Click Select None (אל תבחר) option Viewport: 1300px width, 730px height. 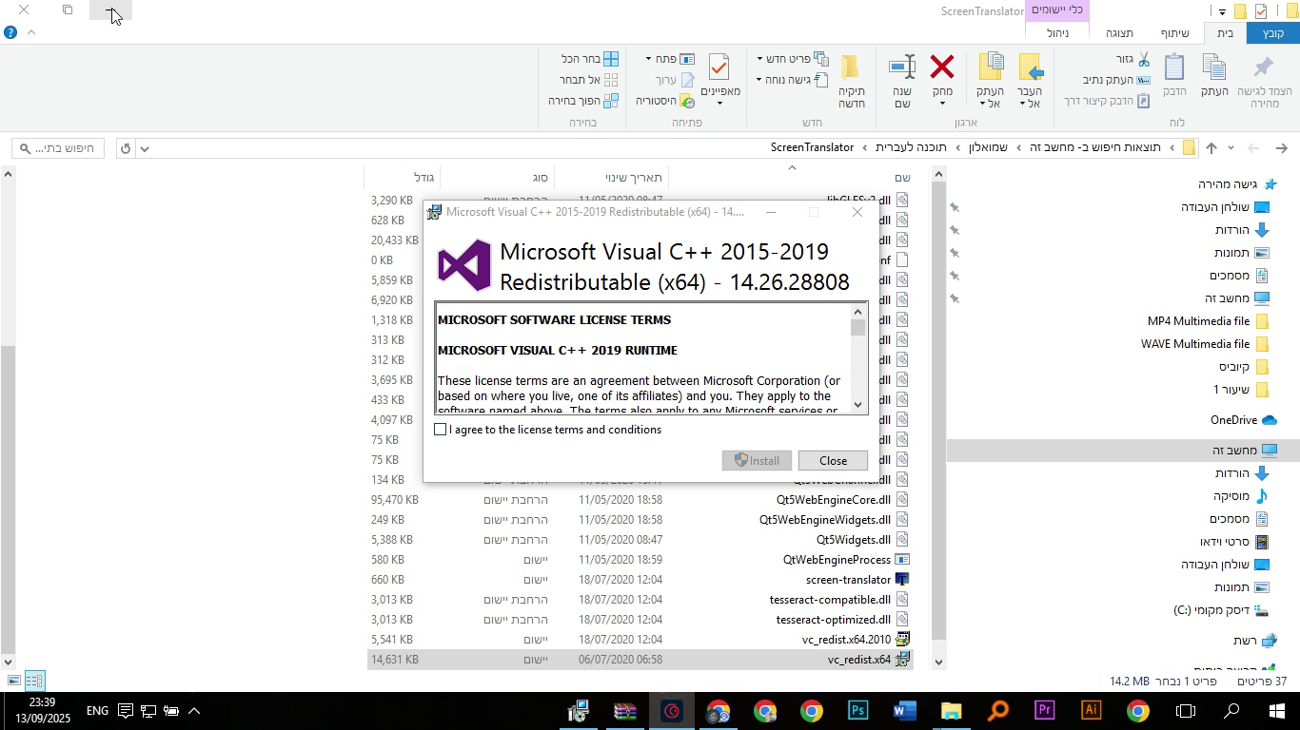(x=589, y=80)
